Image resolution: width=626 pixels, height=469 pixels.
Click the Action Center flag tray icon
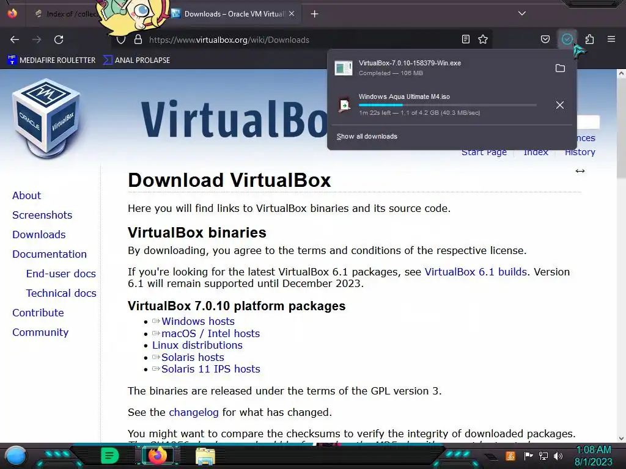(x=528, y=456)
